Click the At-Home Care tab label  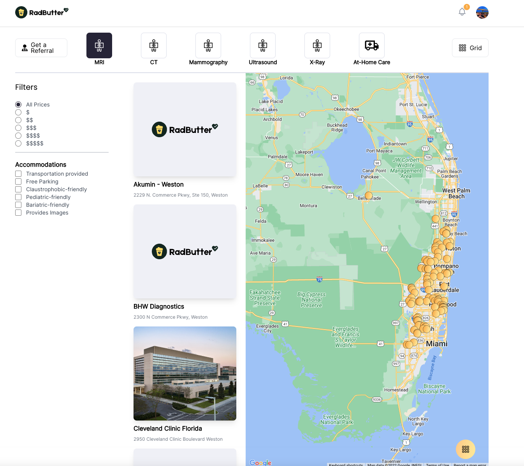tap(372, 62)
